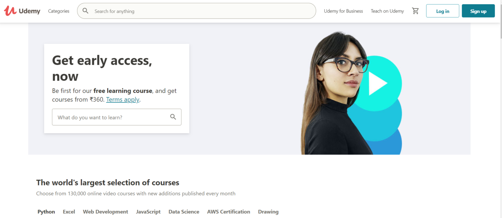The image size is (502, 218).
Task: Select the JavaScript tab
Action: click(x=148, y=212)
